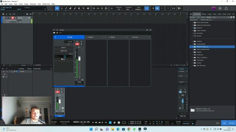
Task: Open the help question mark icon
Action: coord(168,8)
